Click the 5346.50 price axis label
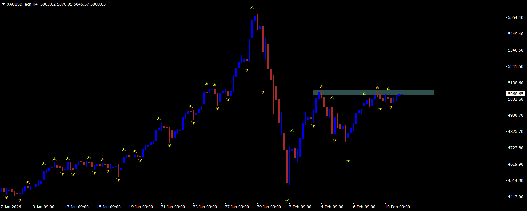This screenshot has width=527, height=211. point(515,50)
